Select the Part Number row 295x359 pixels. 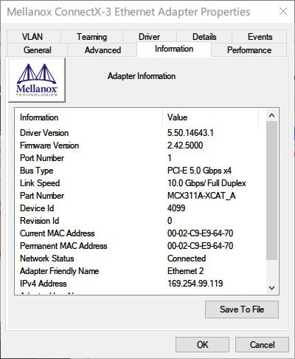[x=140, y=196]
